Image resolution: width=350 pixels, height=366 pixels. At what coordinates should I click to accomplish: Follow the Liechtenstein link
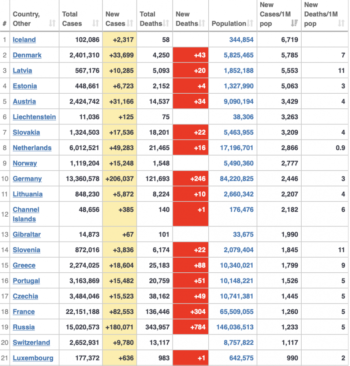(34, 117)
